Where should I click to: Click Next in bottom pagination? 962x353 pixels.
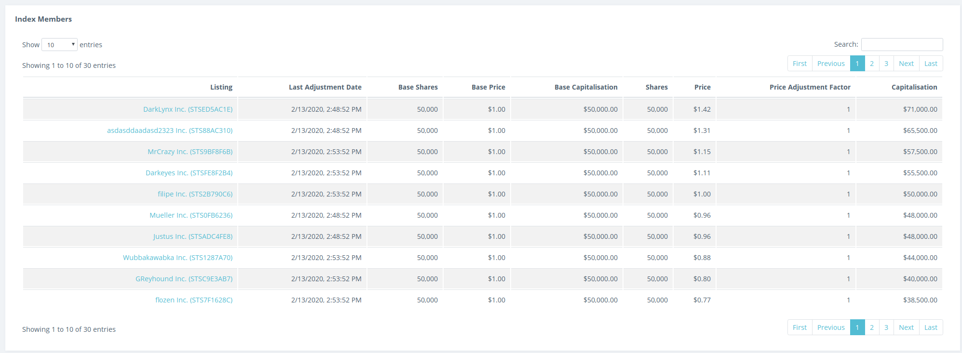tap(906, 327)
